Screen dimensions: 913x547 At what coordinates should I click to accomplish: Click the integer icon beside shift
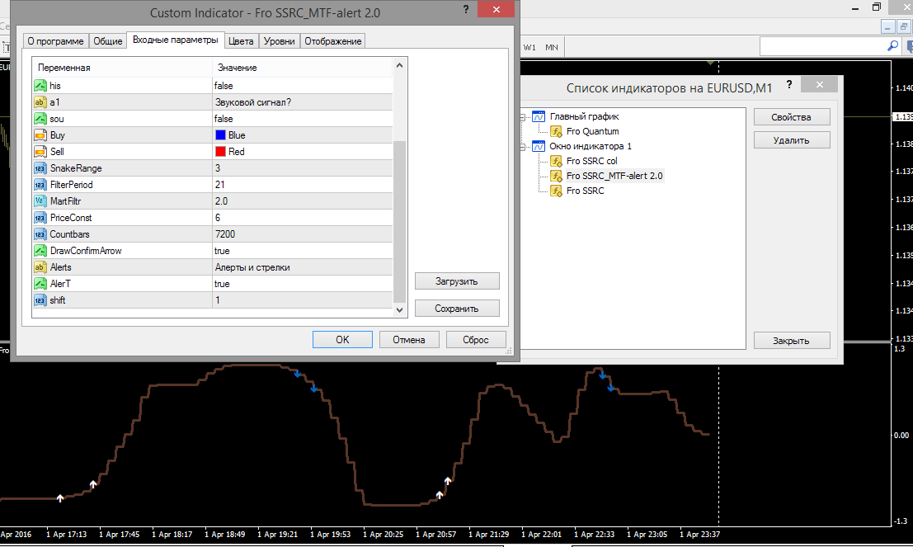click(x=40, y=300)
